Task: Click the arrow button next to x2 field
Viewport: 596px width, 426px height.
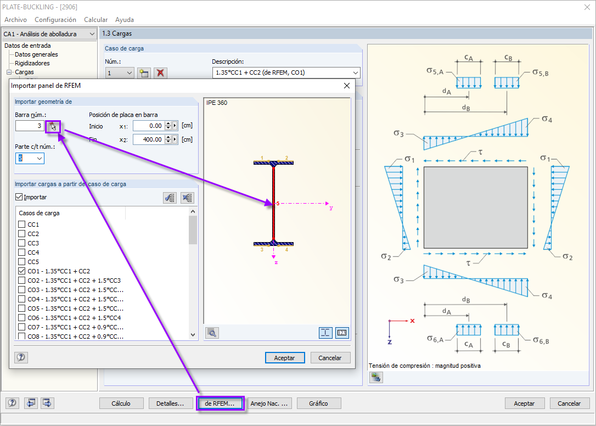Action: (175, 139)
